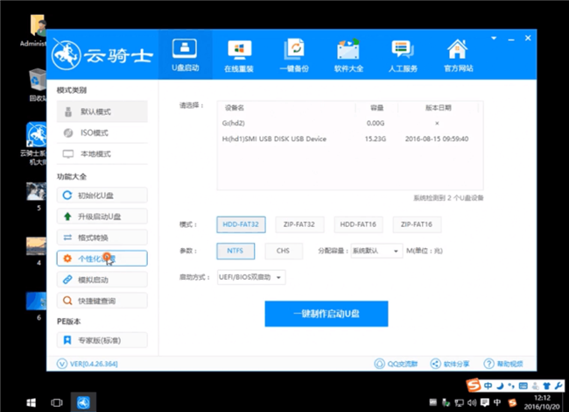Open the 云骑士 desktop shortcut

click(36, 144)
